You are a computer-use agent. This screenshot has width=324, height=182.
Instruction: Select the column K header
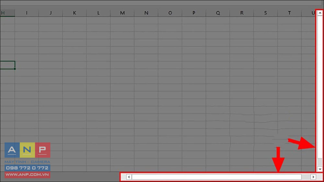75,13
